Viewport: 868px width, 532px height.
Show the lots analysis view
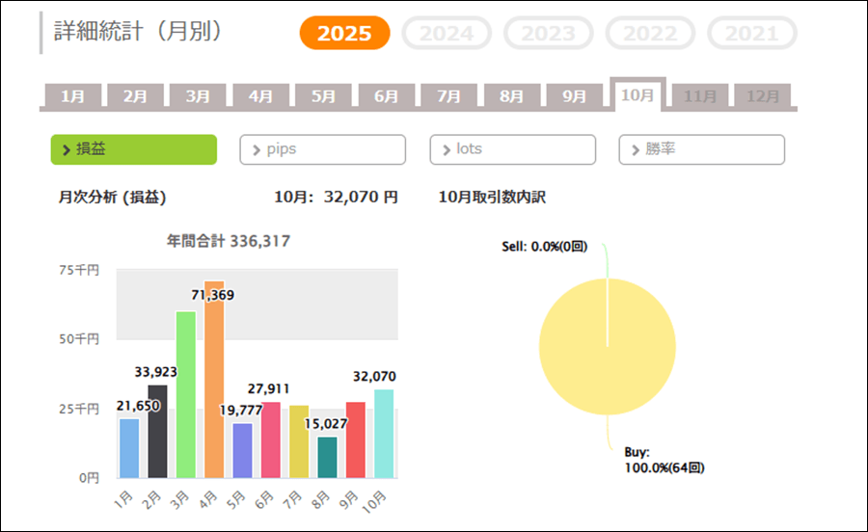[512, 149]
